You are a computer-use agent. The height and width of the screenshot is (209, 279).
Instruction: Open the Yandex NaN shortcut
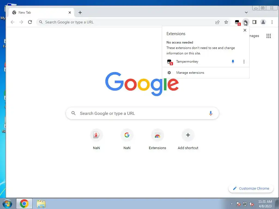coord(96,140)
